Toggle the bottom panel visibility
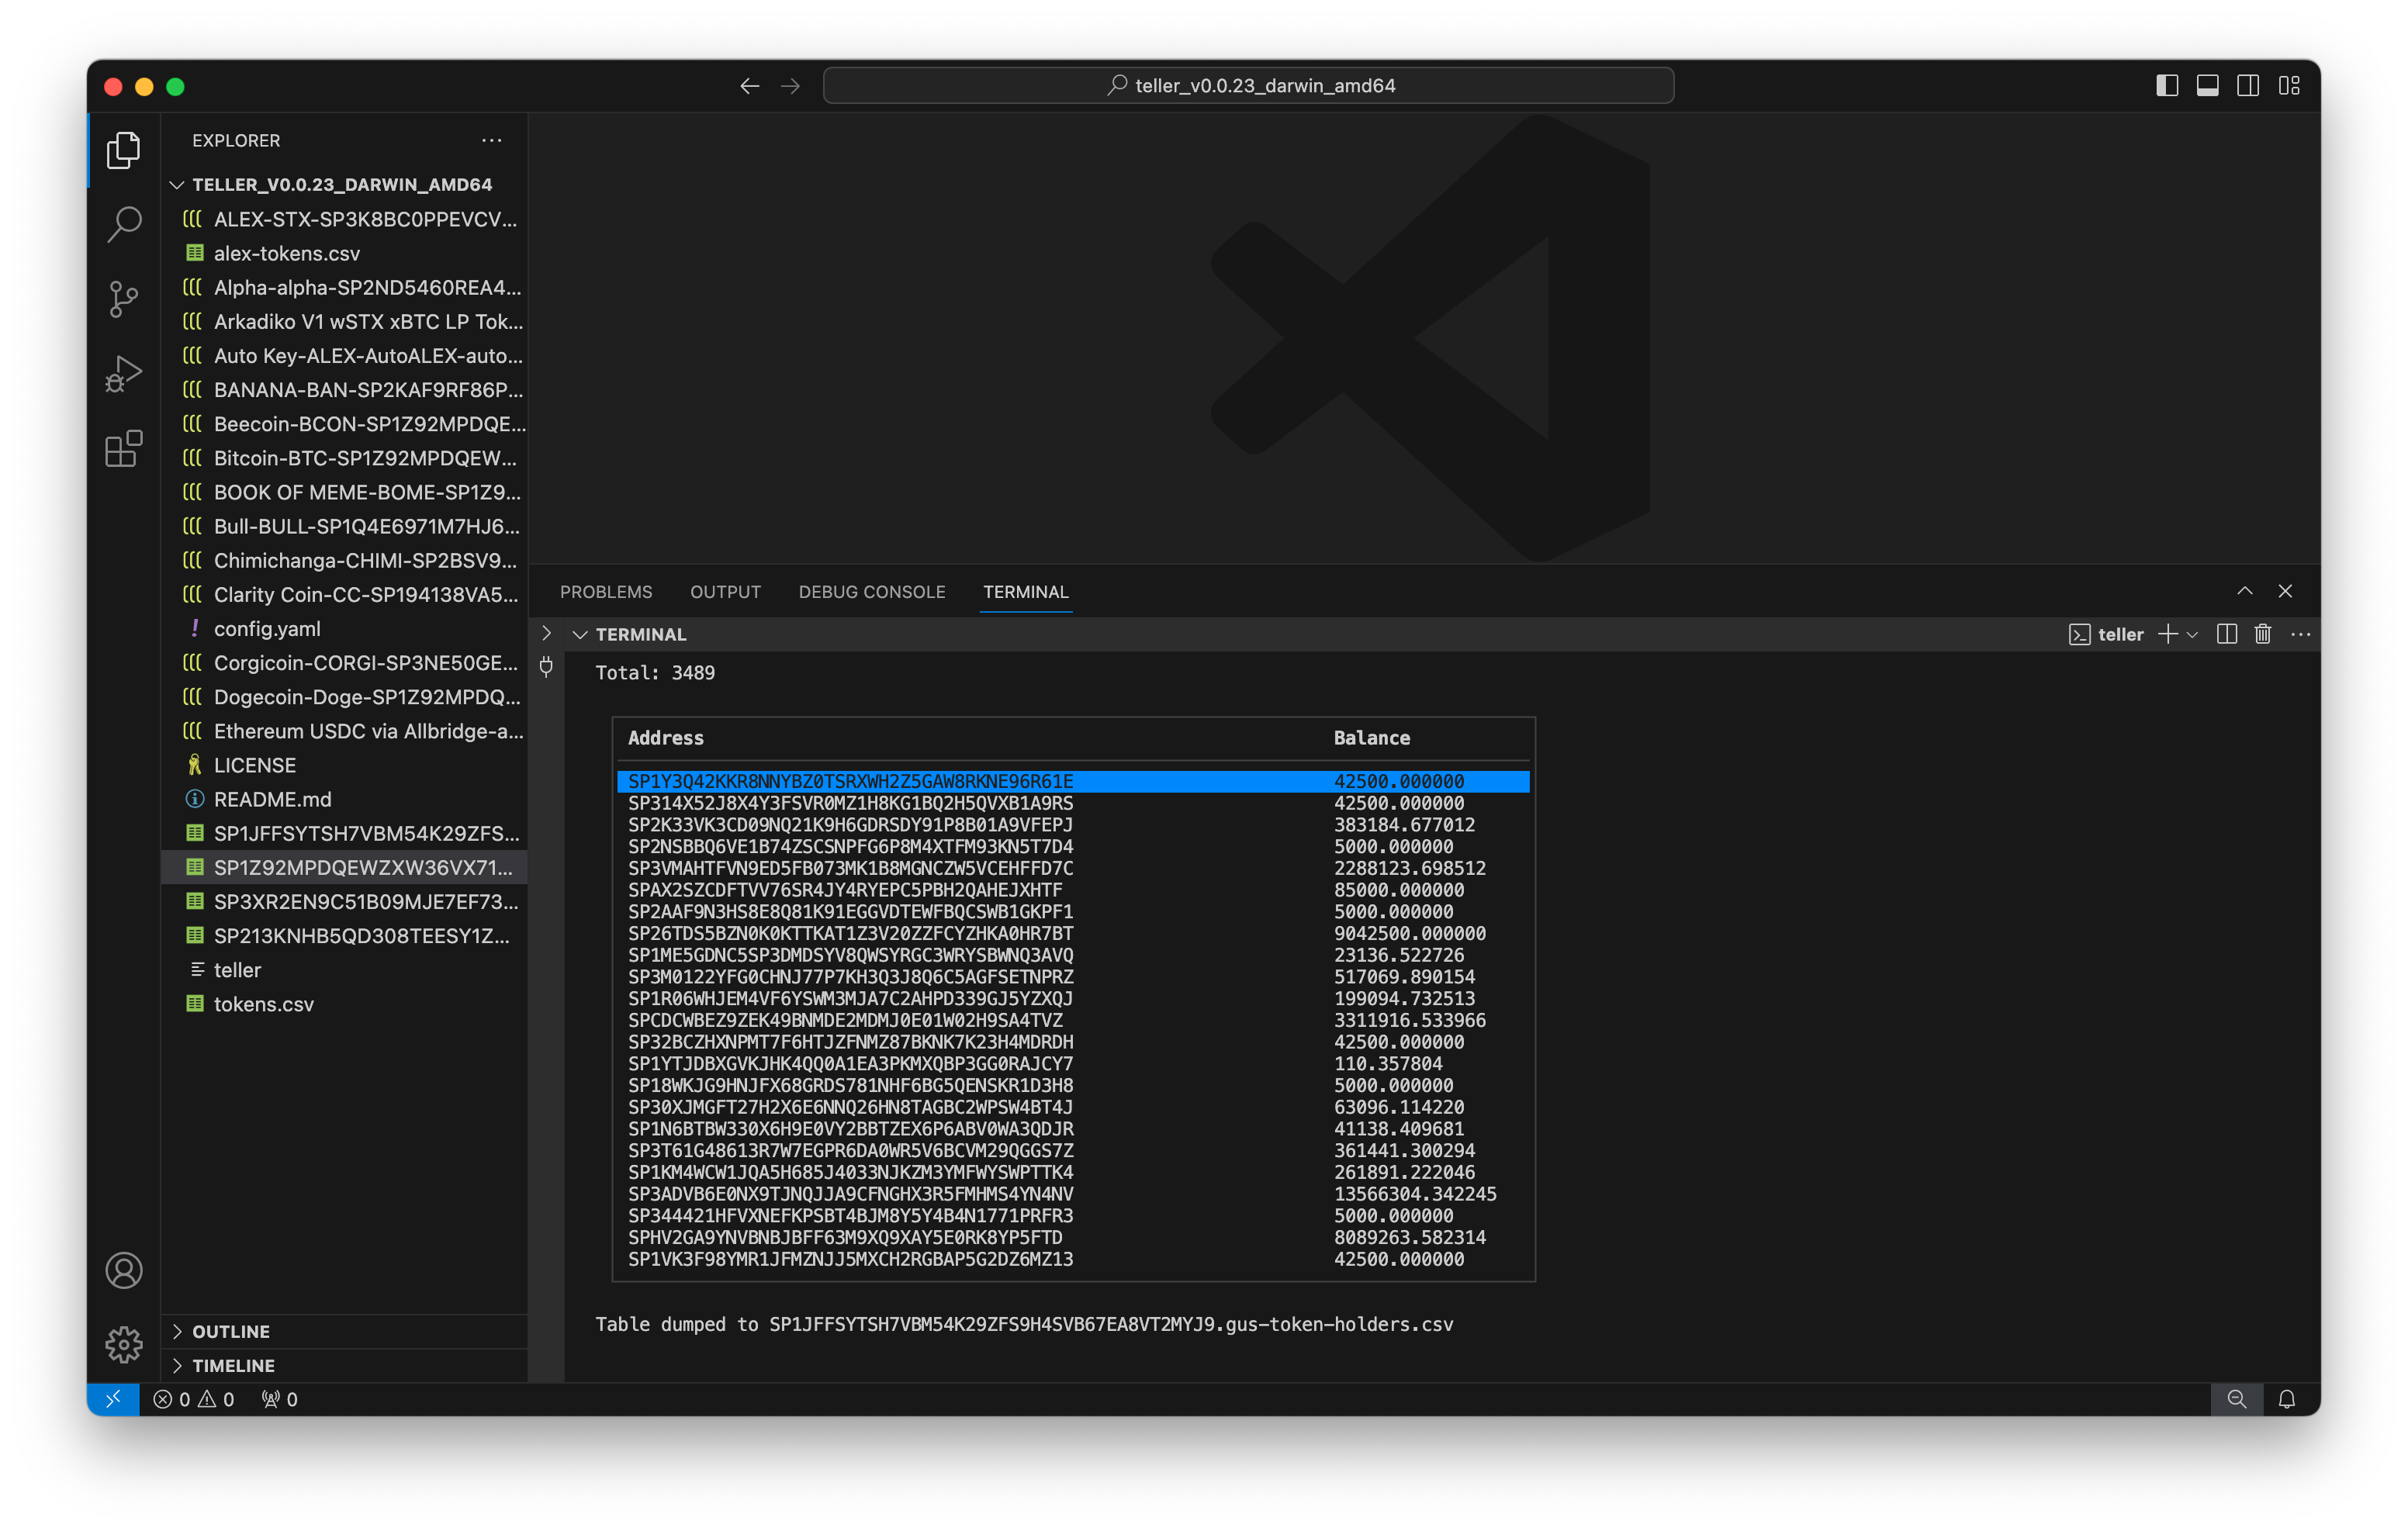This screenshot has height=1531, width=2408. [2206, 86]
